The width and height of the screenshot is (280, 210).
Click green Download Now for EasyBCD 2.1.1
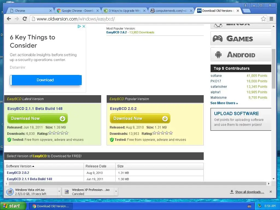pos(37,118)
